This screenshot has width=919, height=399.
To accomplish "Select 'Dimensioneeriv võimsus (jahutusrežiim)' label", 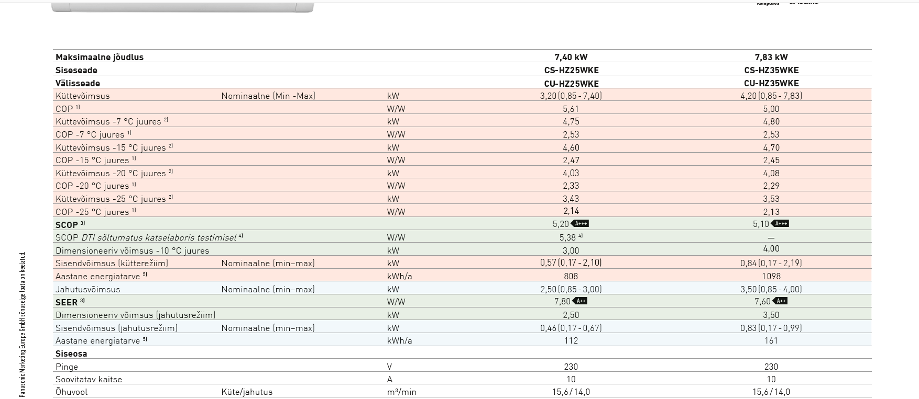I will tap(136, 315).
